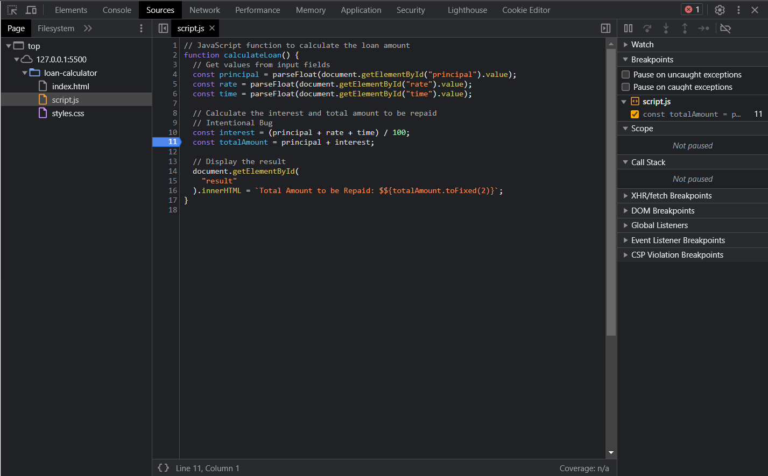Switch to the Console tab
This screenshot has width=768, height=476.
[117, 10]
